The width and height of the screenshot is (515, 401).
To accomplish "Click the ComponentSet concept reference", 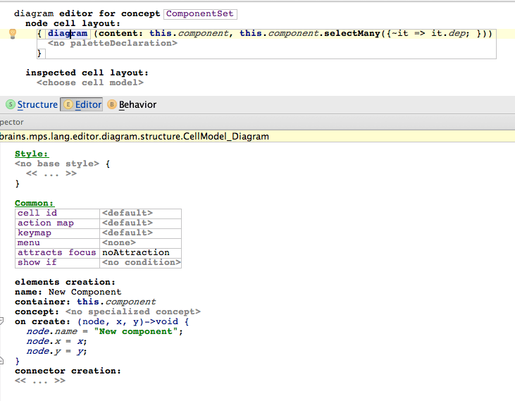I will [x=200, y=14].
